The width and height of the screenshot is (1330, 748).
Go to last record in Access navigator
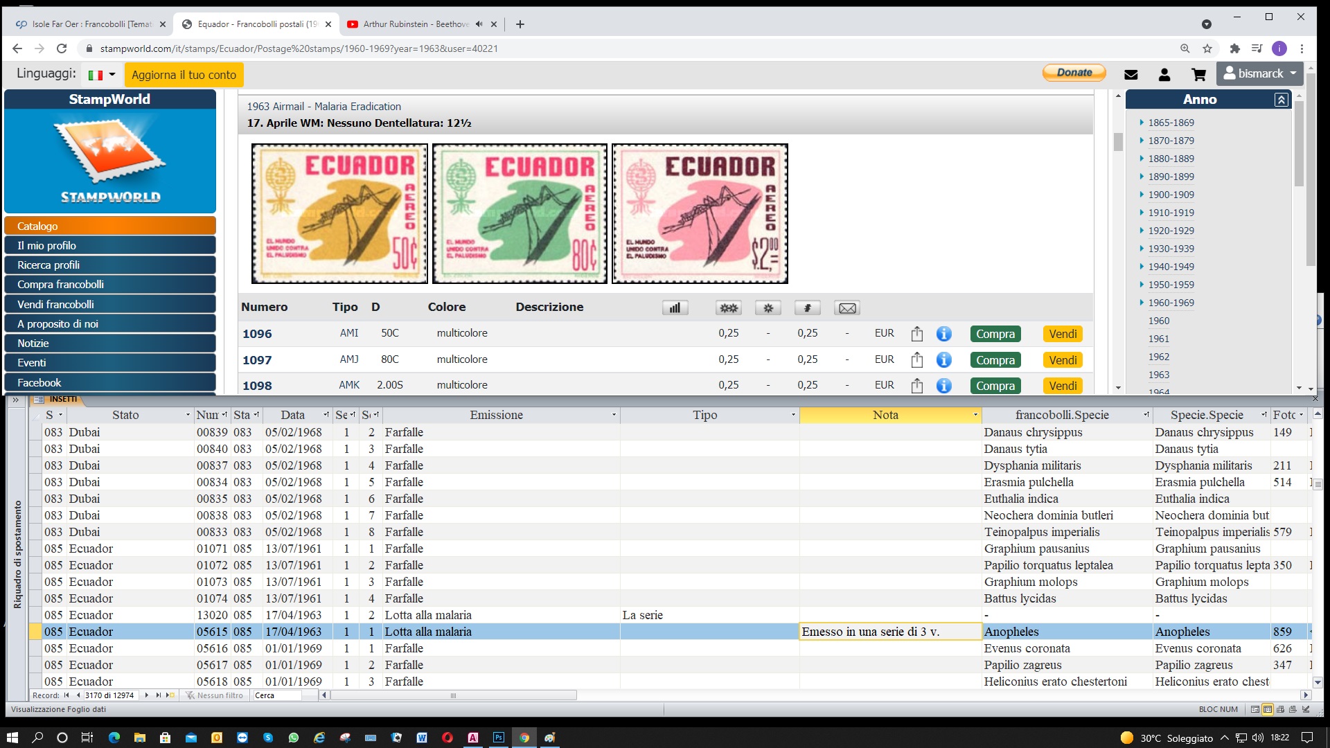[x=158, y=695]
